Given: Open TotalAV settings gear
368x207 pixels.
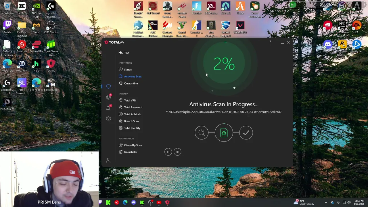Looking at the screenshot, I should pyautogui.click(x=108, y=119).
